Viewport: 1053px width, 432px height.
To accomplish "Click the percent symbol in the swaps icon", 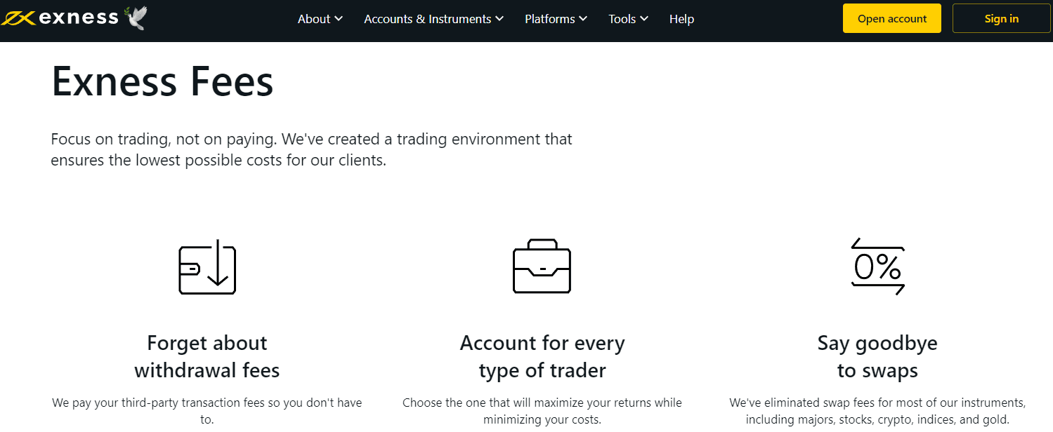I will tap(891, 267).
